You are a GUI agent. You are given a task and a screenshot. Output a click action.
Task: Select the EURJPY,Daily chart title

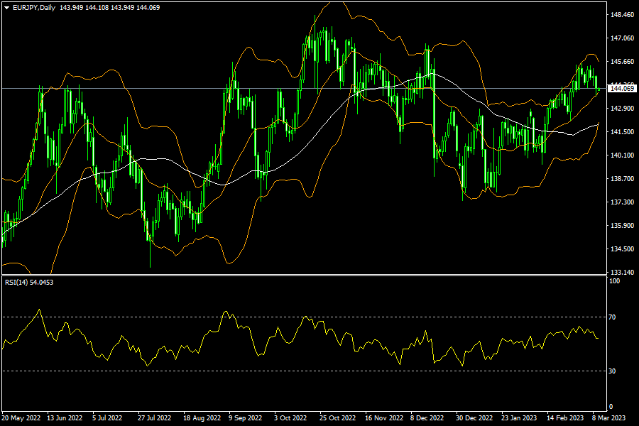point(34,8)
